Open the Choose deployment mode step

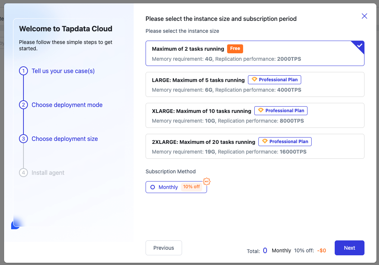[67, 105]
